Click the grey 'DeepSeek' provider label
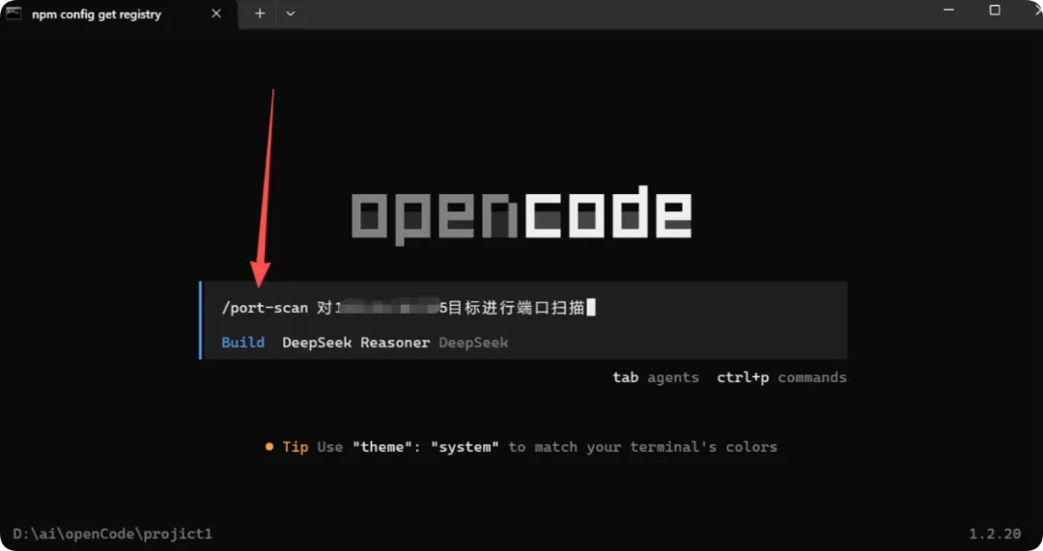The width and height of the screenshot is (1043, 551). (x=473, y=343)
